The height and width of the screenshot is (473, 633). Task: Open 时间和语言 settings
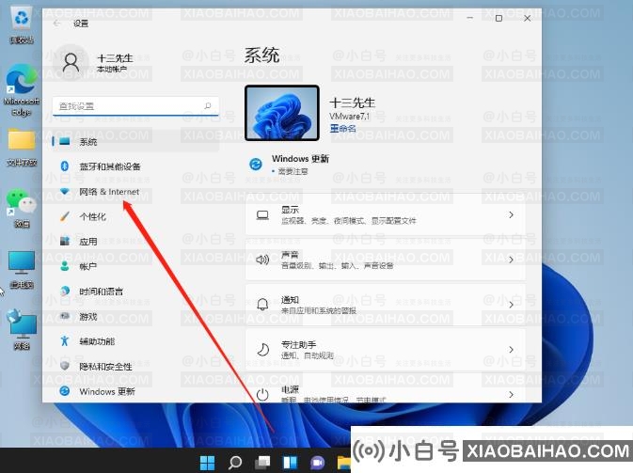click(x=135, y=292)
